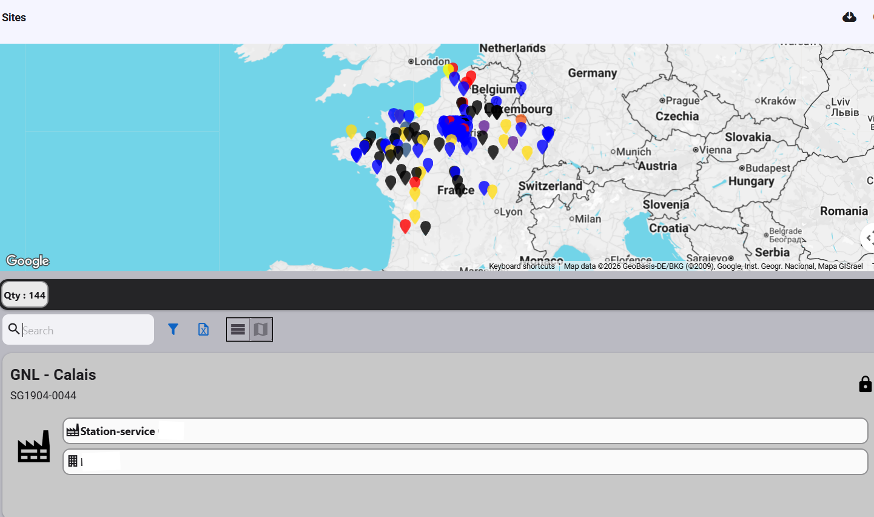Open the GNL - Calais site title

click(x=53, y=374)
